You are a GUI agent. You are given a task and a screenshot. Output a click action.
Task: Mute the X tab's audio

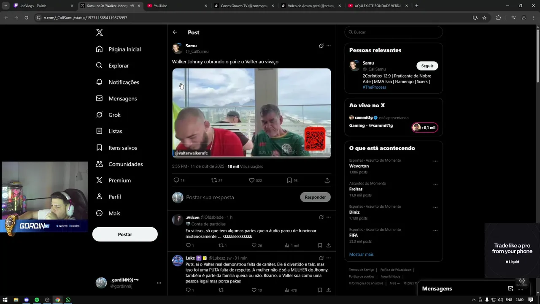132,5
